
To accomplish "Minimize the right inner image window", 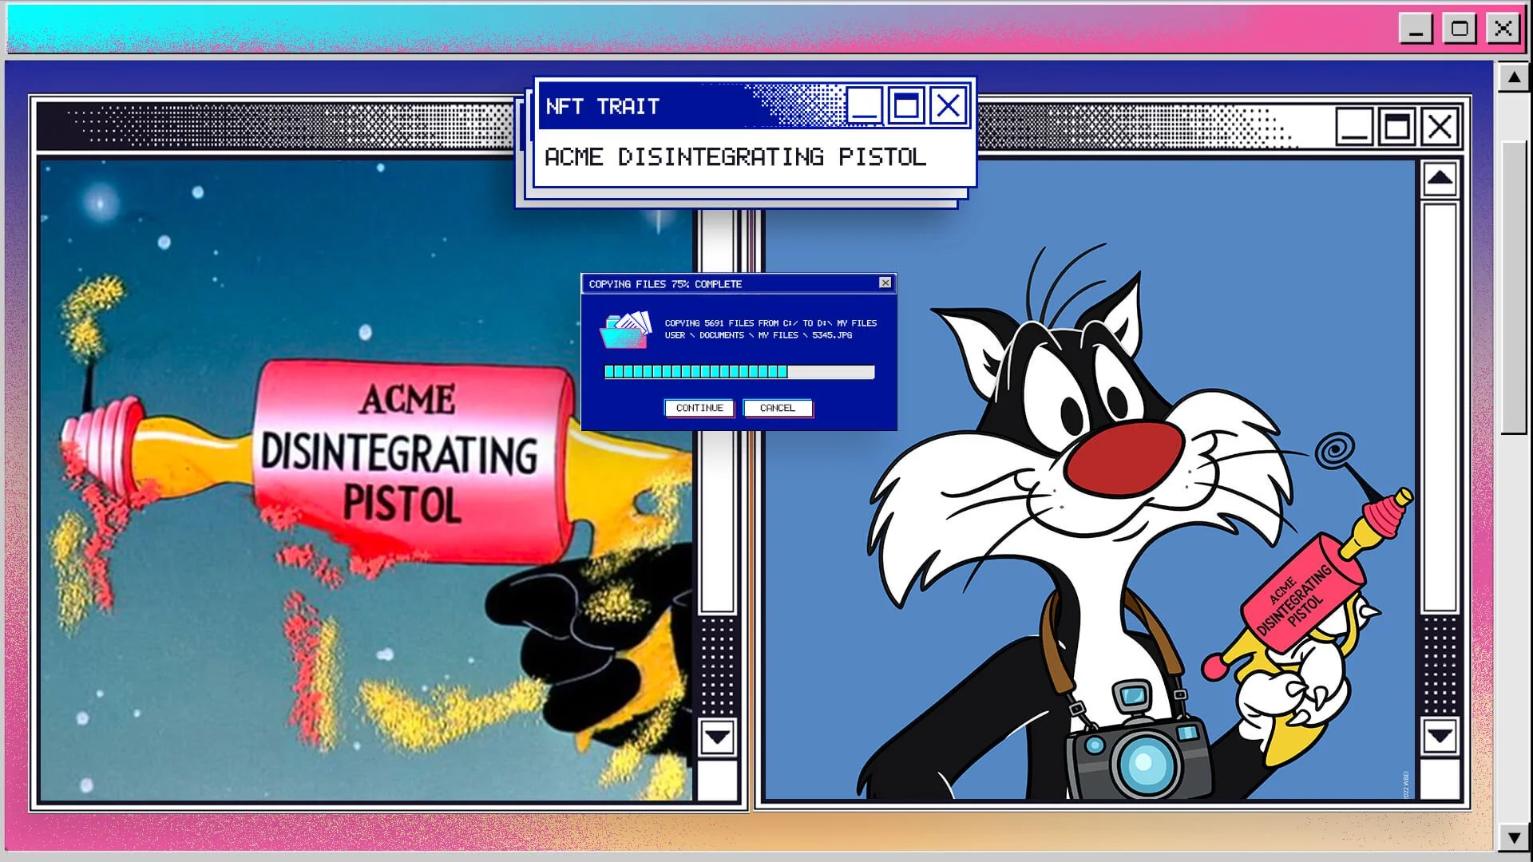I will (x=1354, y=127).
